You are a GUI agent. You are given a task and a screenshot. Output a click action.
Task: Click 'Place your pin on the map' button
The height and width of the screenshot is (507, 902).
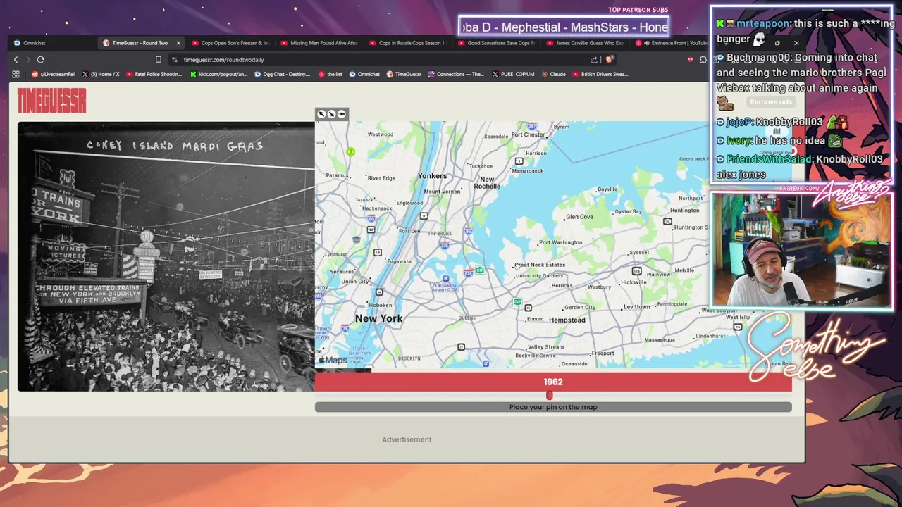click(553, 407)
